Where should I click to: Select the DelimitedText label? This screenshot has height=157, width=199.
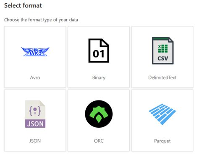(x=162, y=77)
